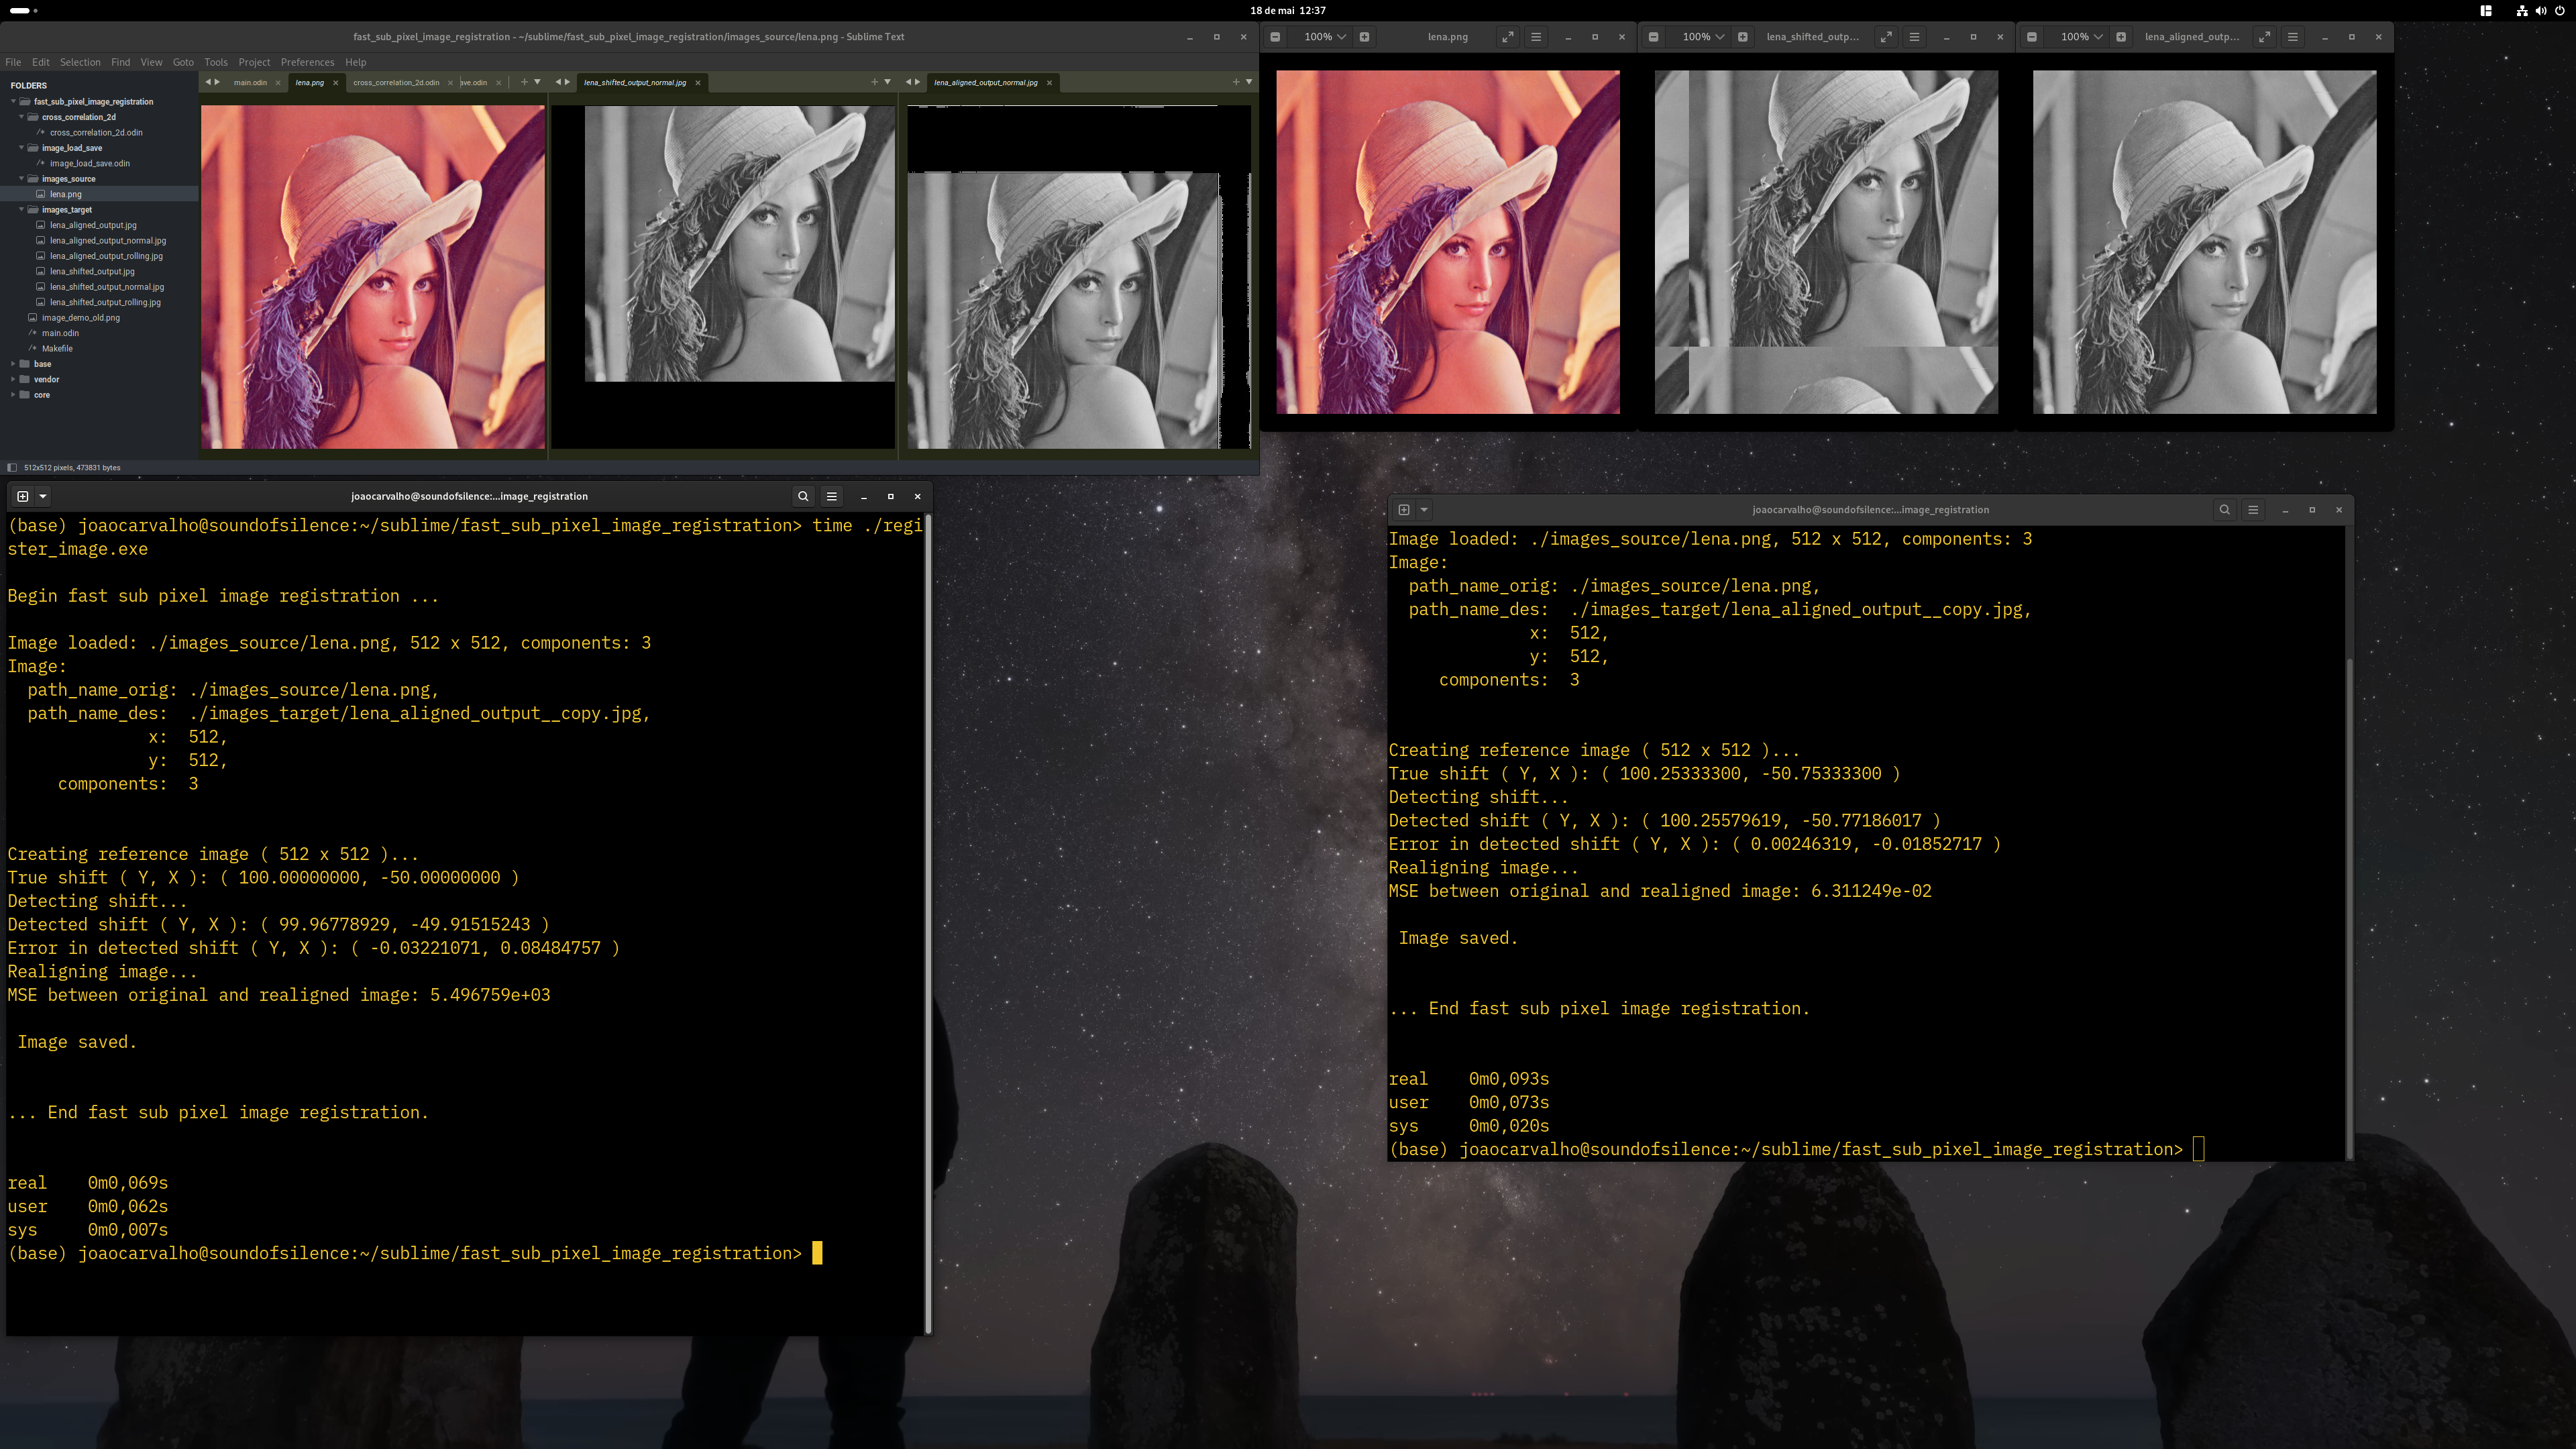2576x1449 pixels.
Task: Open Sublime Text Selection menu
Action: point(80,62)
